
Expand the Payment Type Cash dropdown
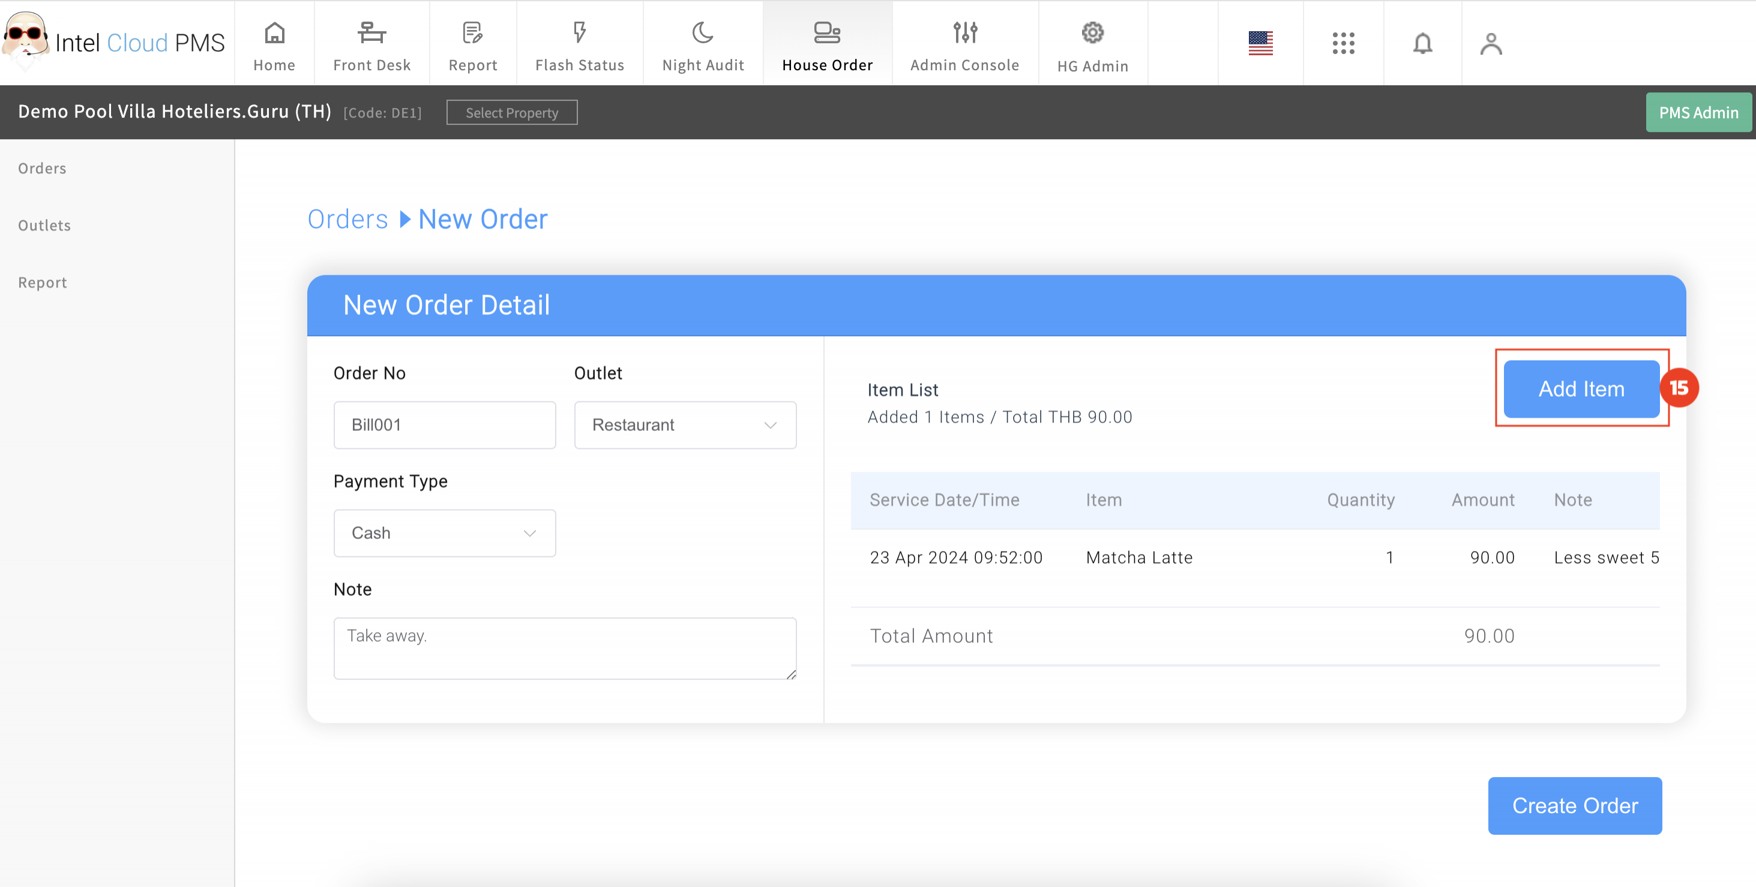coord(445,533)
